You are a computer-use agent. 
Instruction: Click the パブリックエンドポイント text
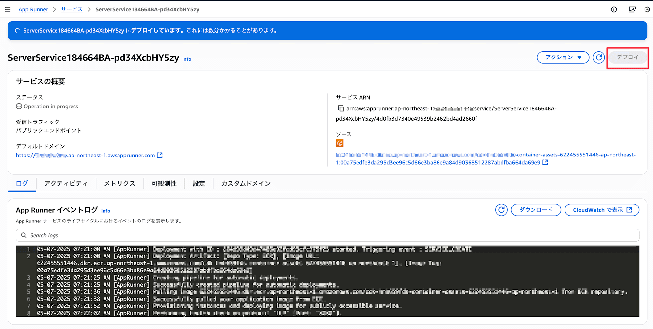tap(49, 130)
